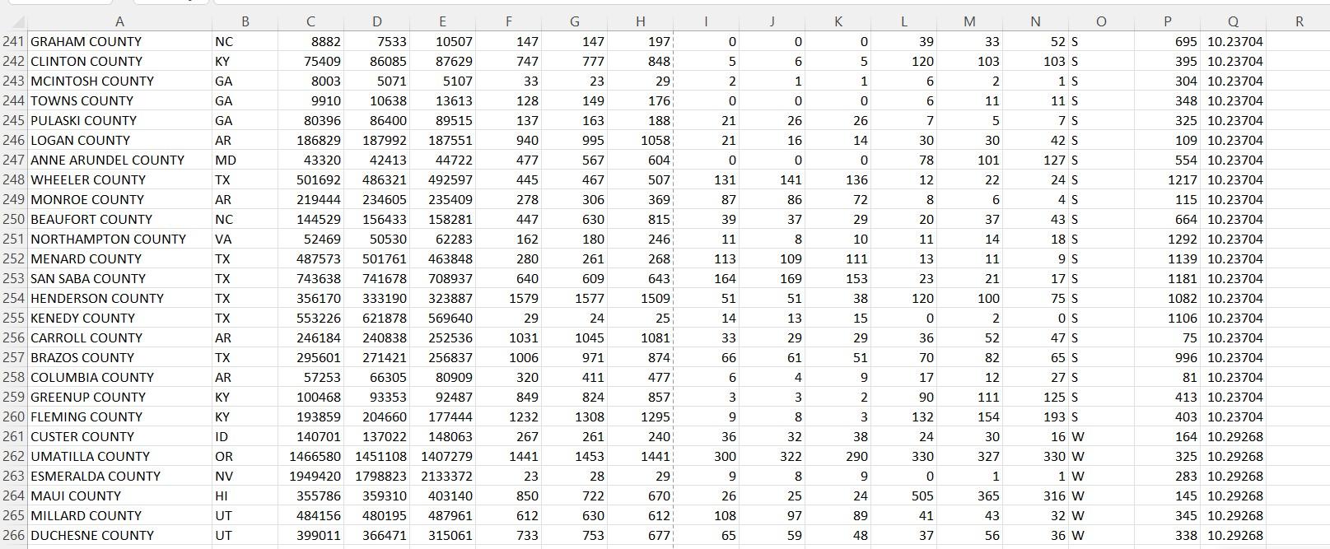The image size is (1330, 549).
Task: Click cell MENARD COUNTY
Action: click(119, 258)
